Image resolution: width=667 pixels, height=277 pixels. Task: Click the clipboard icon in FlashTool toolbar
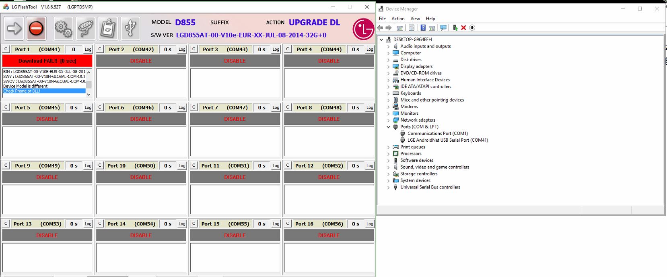pos(108,29)
